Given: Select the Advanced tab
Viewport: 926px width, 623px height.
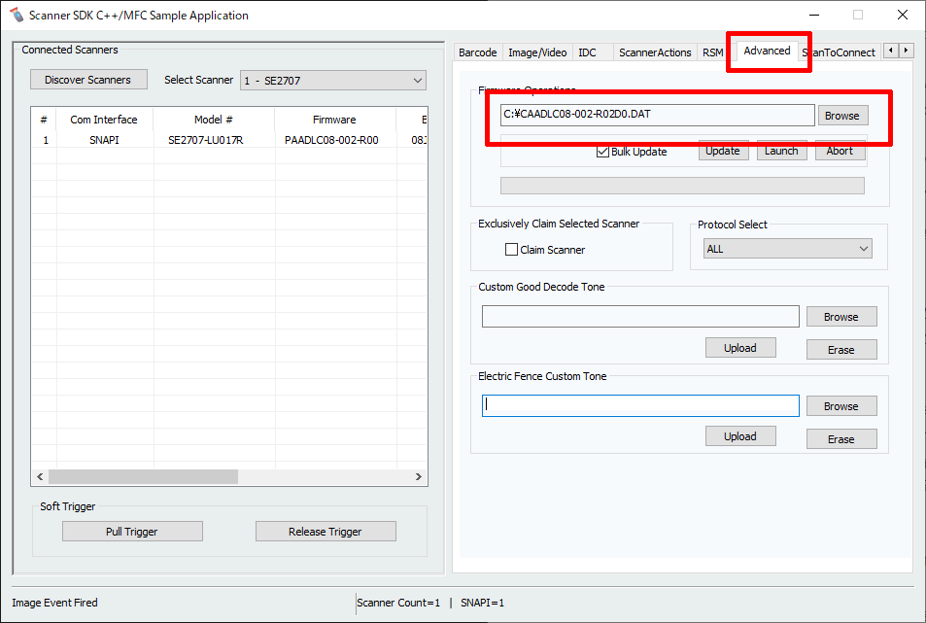Looking at the screenshot, I should click(768, 51).
